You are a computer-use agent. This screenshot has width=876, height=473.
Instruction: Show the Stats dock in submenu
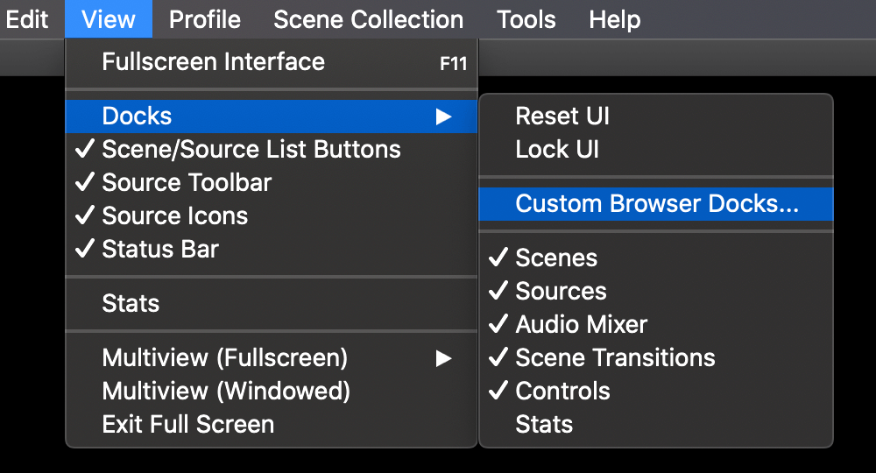[x=544, y=425]
